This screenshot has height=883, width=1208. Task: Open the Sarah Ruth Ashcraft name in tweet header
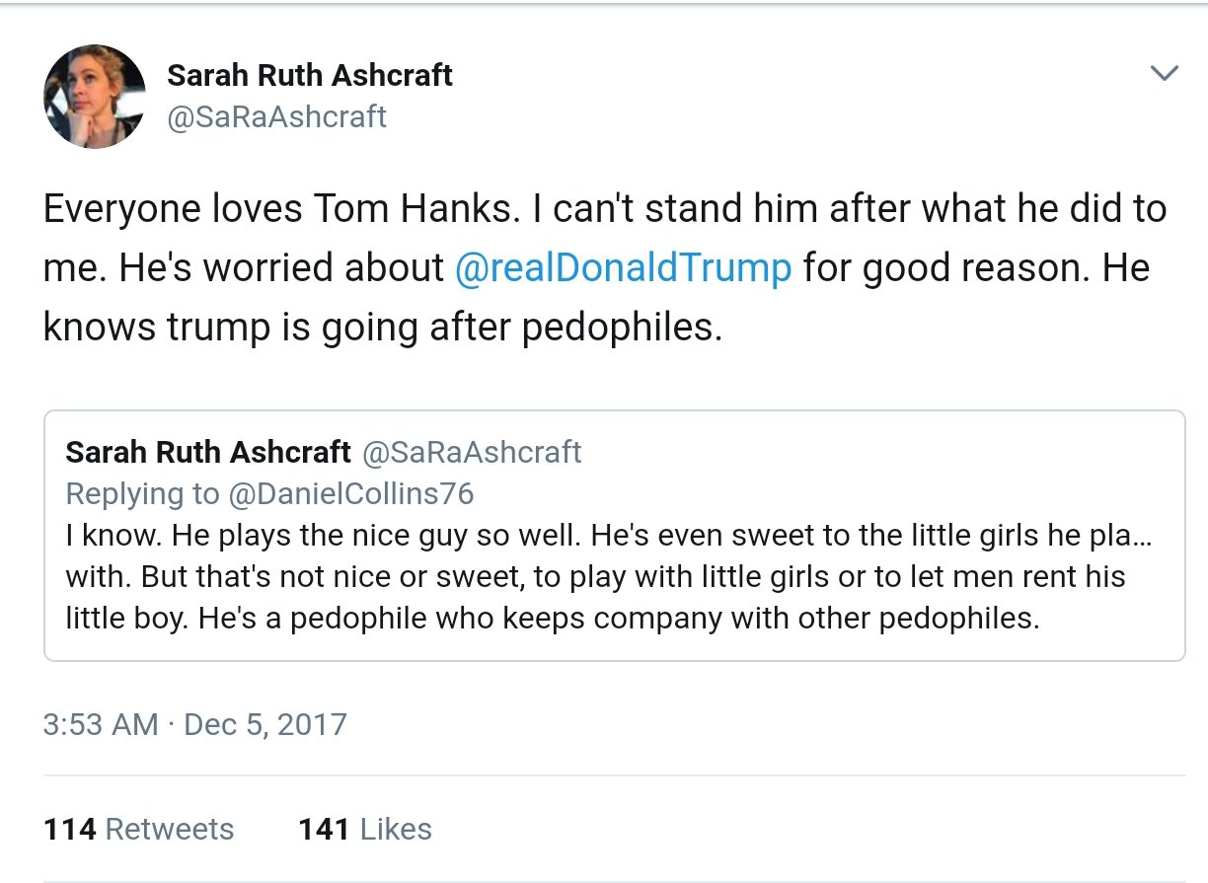pyautogui.click(x=310, y=75)
